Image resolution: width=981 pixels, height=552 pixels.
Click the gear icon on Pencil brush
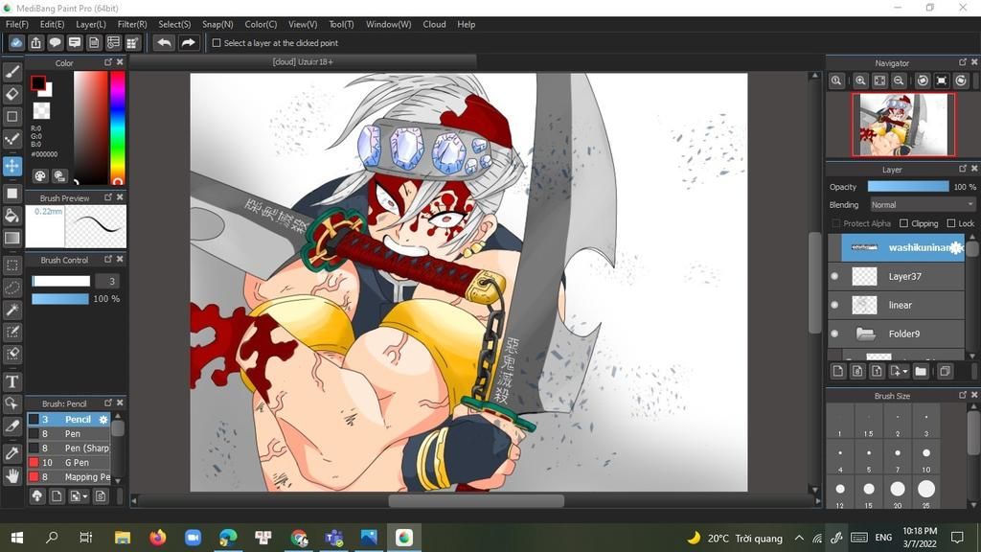tap(103, 420)
